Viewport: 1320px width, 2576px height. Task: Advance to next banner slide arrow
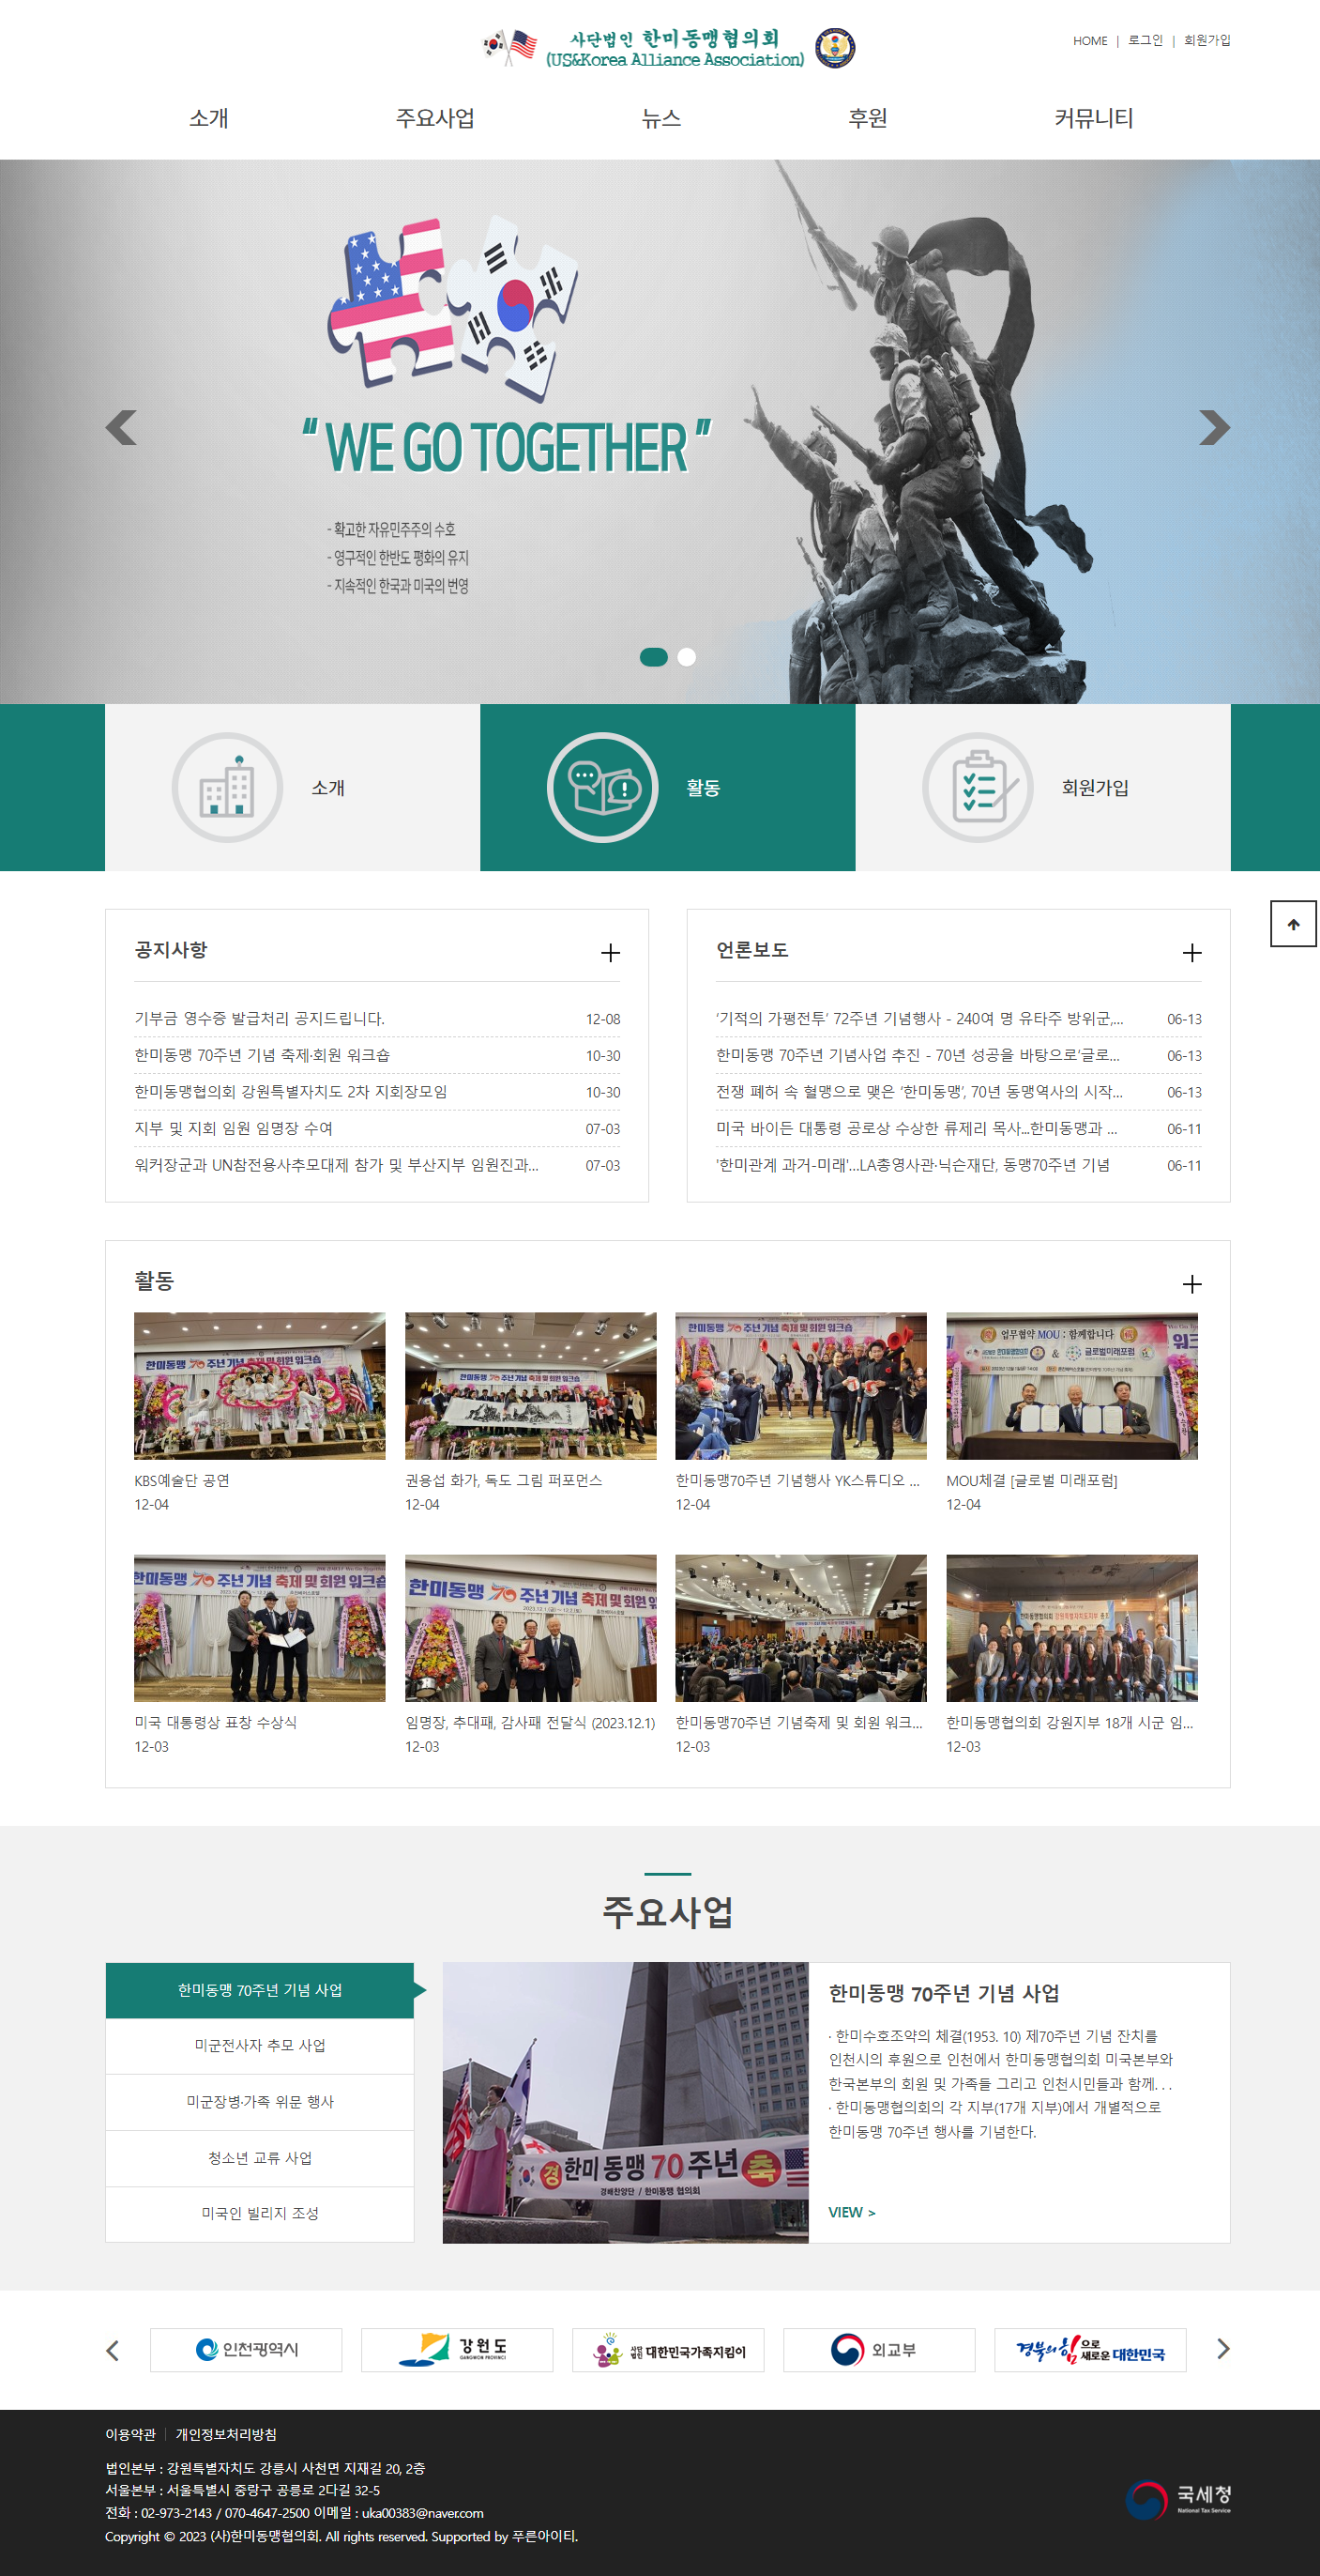coord(1213,428)
